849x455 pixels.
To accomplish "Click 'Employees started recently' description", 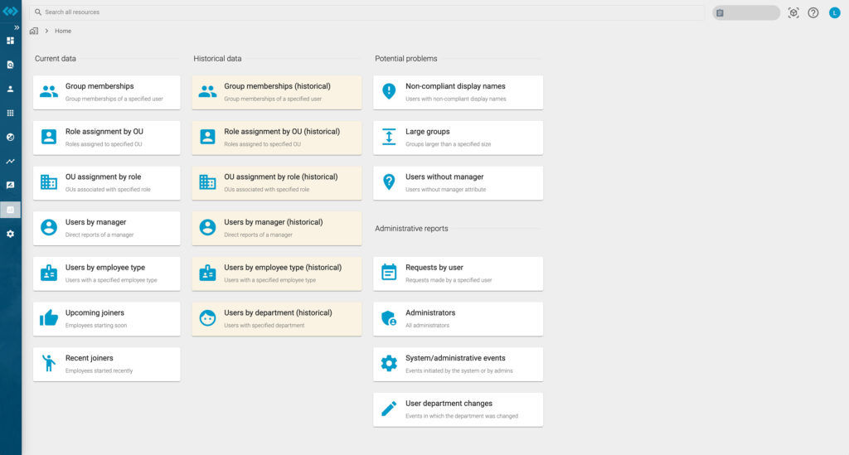I will click(x=99, y=371).
